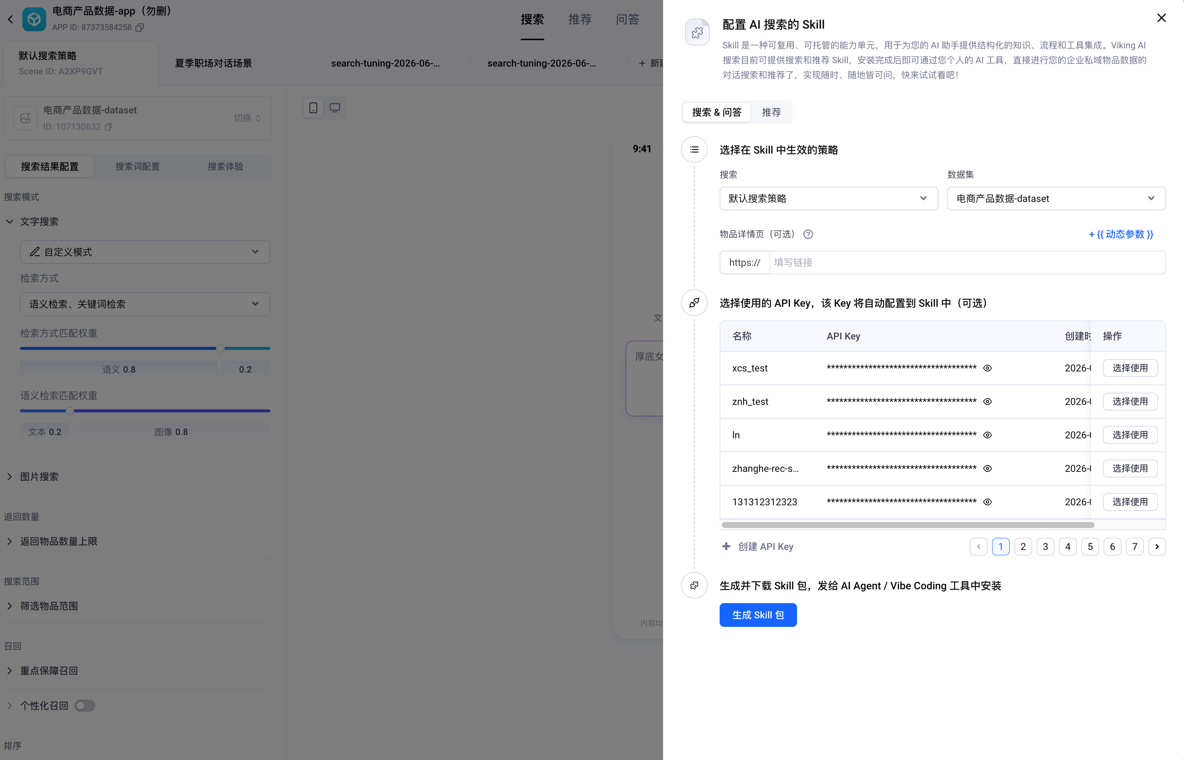This screenshot has width=1184, height=760.
Task: Copy the APP ID with the copy icon
Action: point(140,27)
